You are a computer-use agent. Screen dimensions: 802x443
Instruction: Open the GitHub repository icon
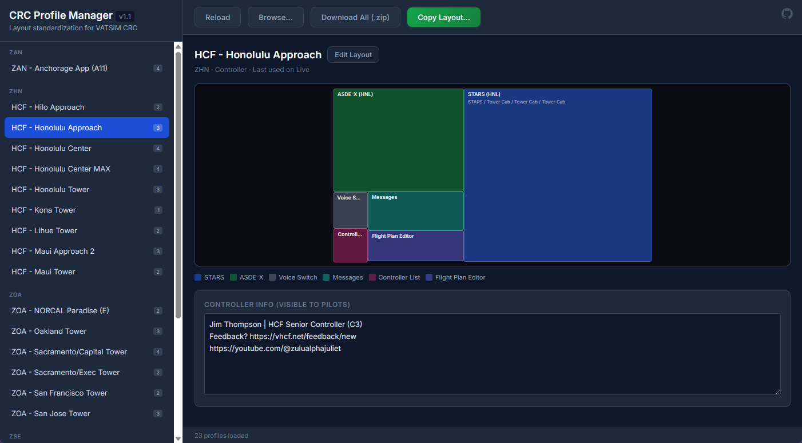tap(787, 14)
